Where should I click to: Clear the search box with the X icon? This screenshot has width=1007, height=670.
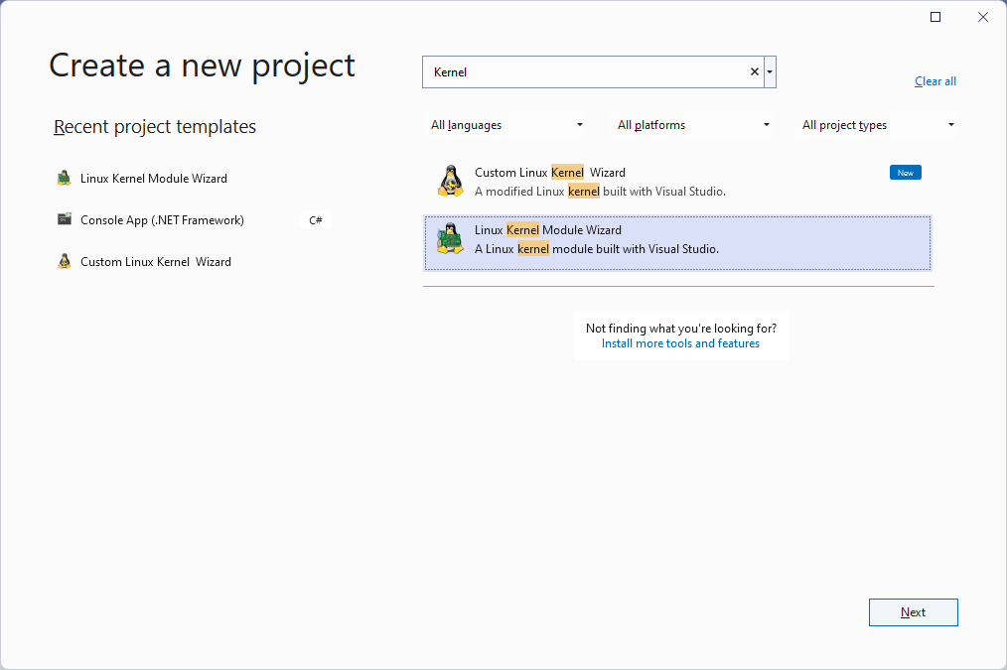(755, 71)
